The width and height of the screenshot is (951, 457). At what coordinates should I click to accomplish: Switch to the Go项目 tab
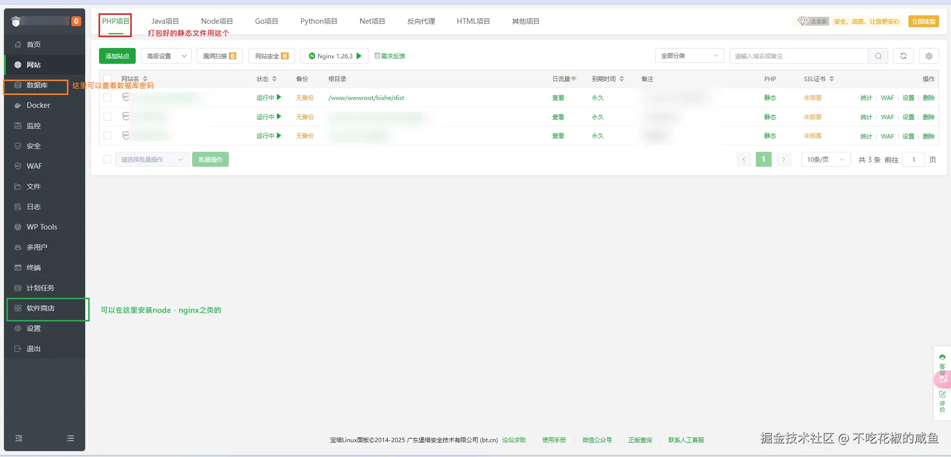(266, 21)
